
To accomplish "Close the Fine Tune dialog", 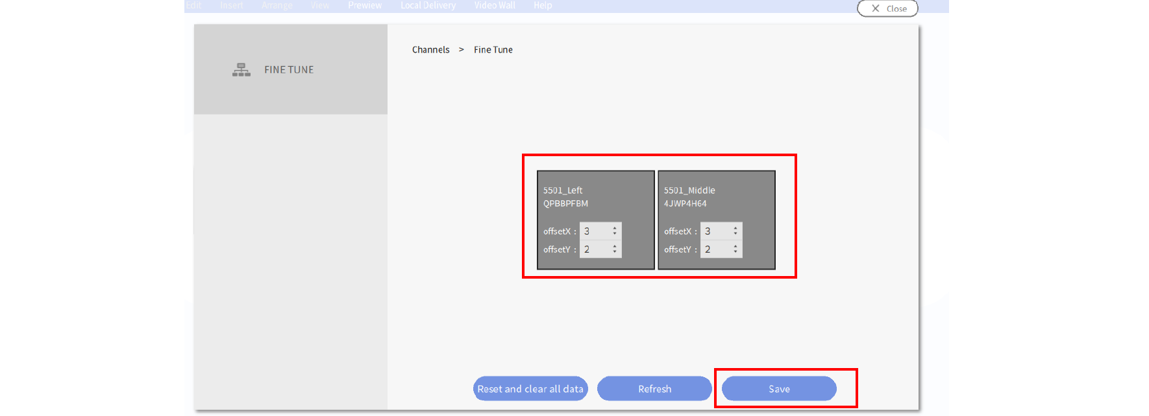I will [887, 8].
